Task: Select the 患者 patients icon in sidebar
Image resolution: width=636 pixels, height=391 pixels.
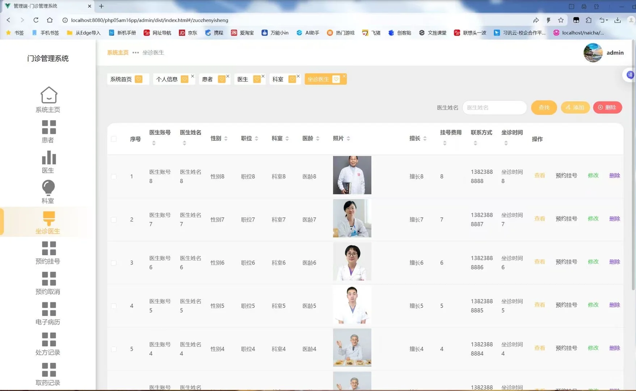Action: point(48,126)
